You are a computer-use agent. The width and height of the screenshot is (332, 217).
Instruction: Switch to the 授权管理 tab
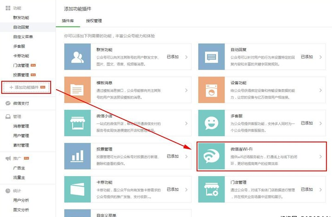coord(94,21)
